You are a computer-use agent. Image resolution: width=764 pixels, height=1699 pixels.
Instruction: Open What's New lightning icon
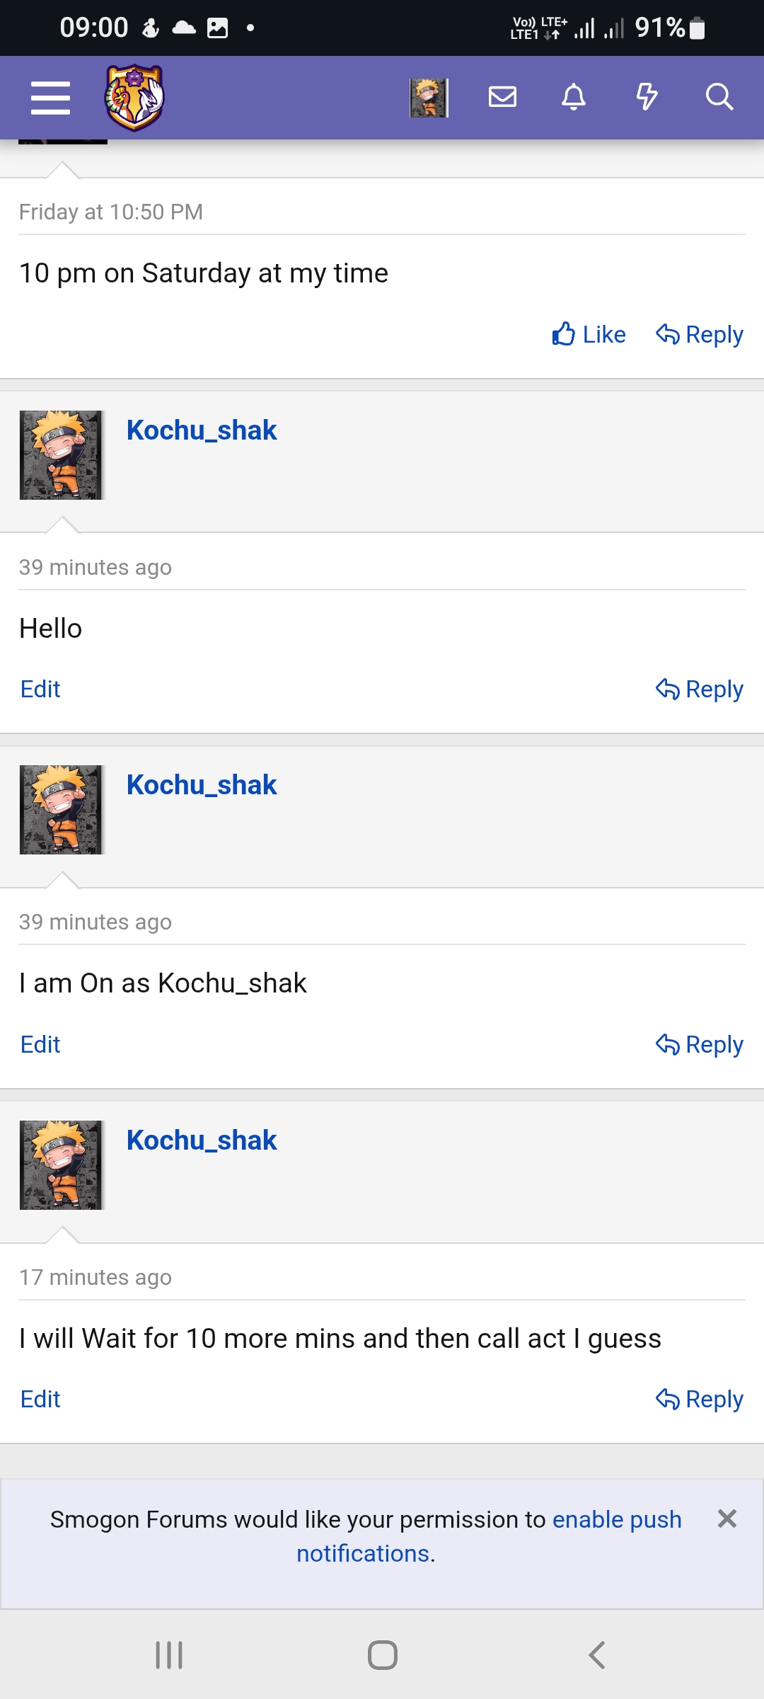tap(647, 97)
